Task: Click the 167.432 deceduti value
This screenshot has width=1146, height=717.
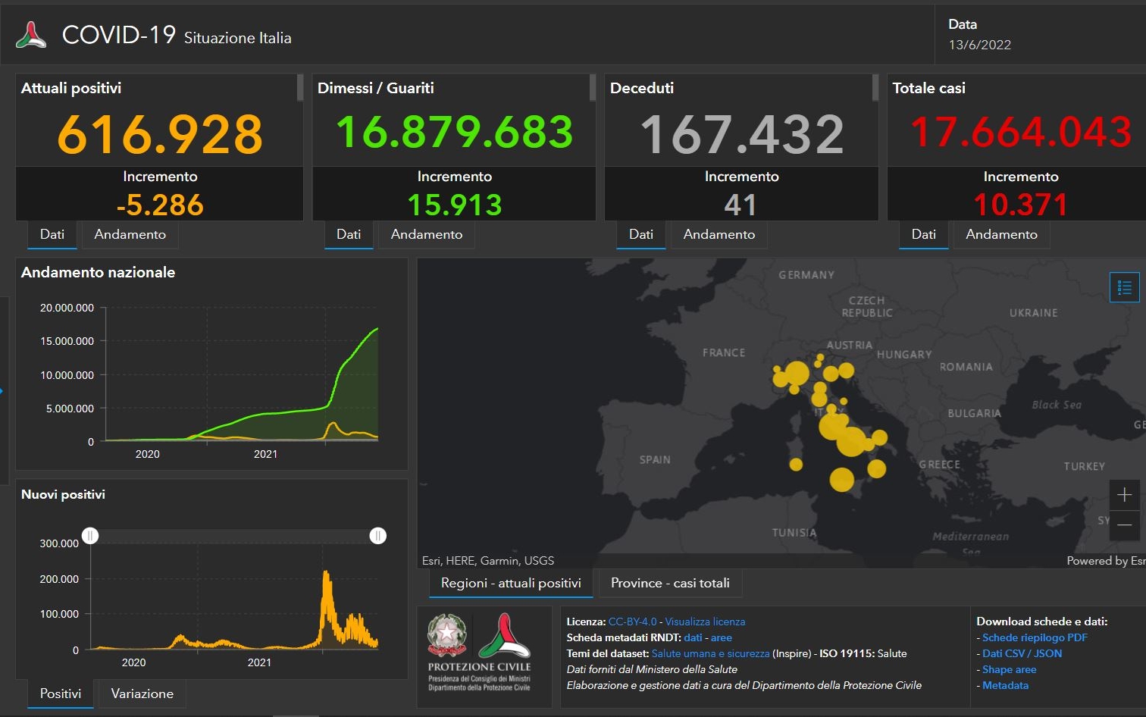Action: (742, 134)
